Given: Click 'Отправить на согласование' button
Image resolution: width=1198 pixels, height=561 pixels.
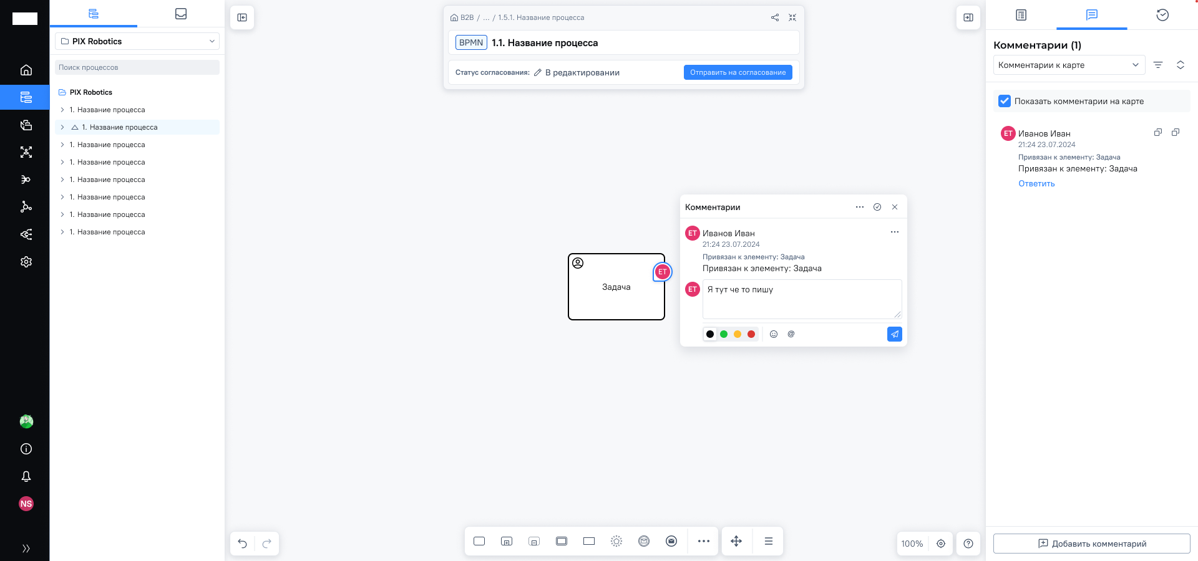Looking at the screenshot, I should (x=738, y=72).
